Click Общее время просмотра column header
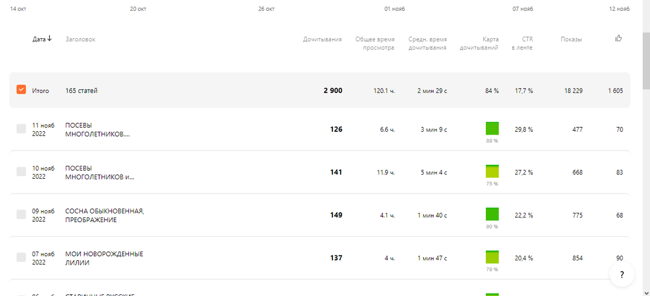Viewport: 650px width, 296px height. [375, 43]
